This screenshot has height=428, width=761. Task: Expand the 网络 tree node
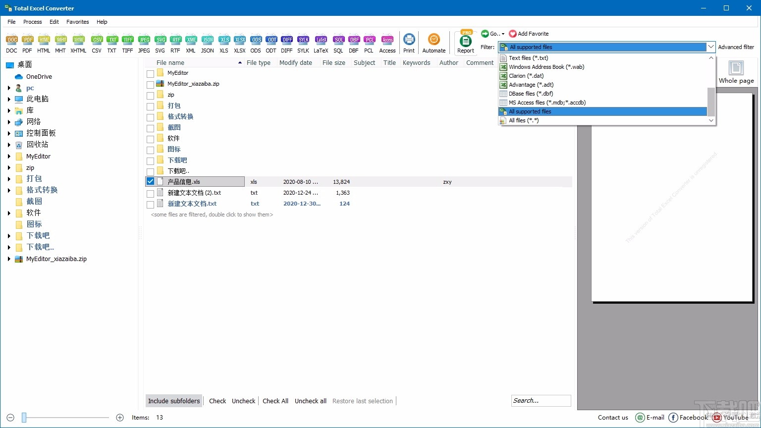click(9, 122)
